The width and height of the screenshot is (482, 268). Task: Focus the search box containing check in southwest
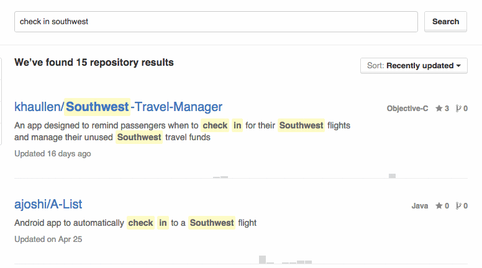(216, 22)
